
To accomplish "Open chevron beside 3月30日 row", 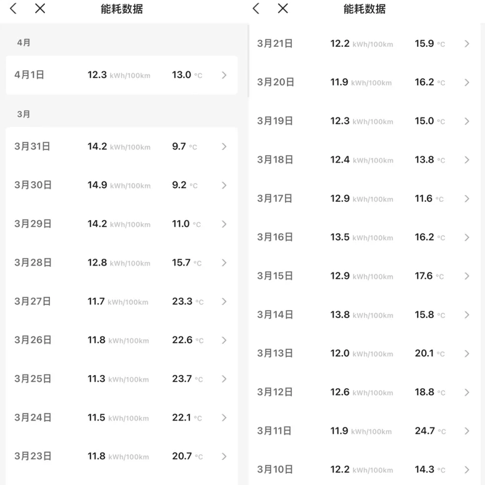I will [x=224, y=185].
